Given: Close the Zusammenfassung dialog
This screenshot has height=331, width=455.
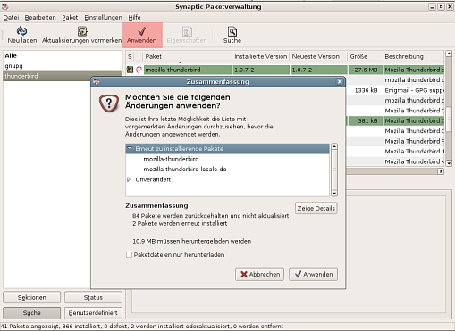Looking at the screenshot, I should [340, 81].
